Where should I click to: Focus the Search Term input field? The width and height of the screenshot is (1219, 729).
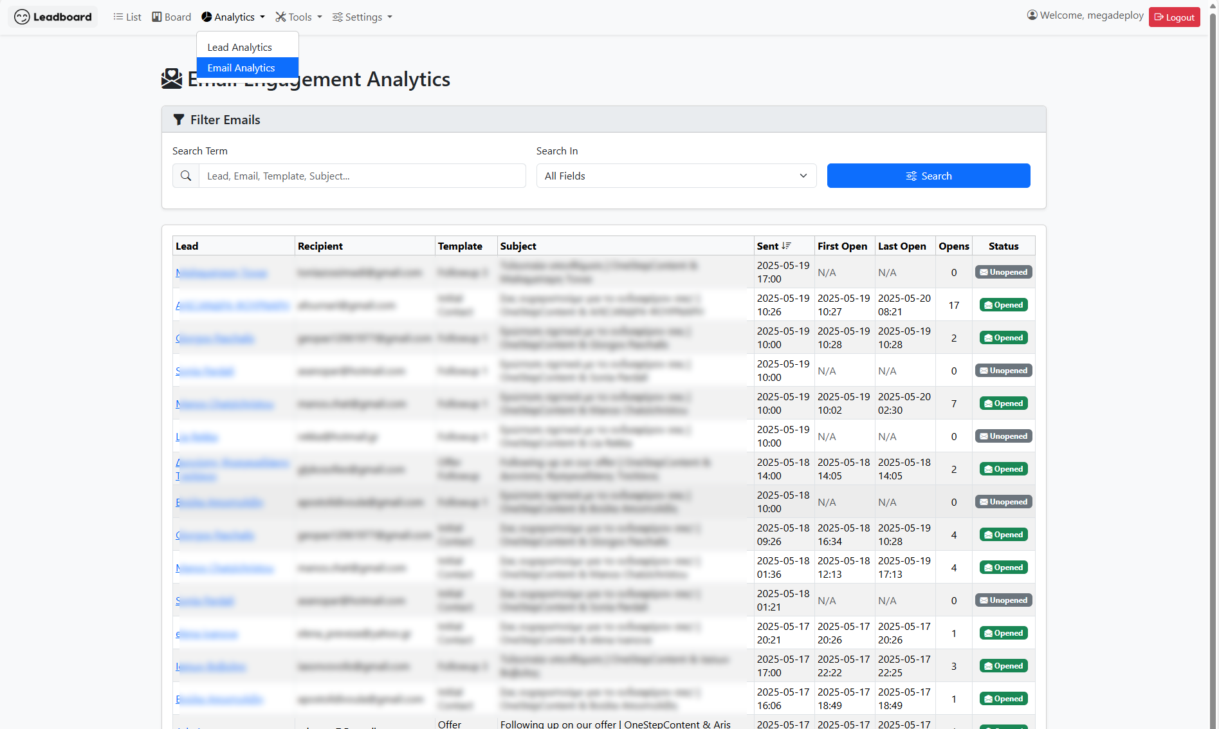362,176
